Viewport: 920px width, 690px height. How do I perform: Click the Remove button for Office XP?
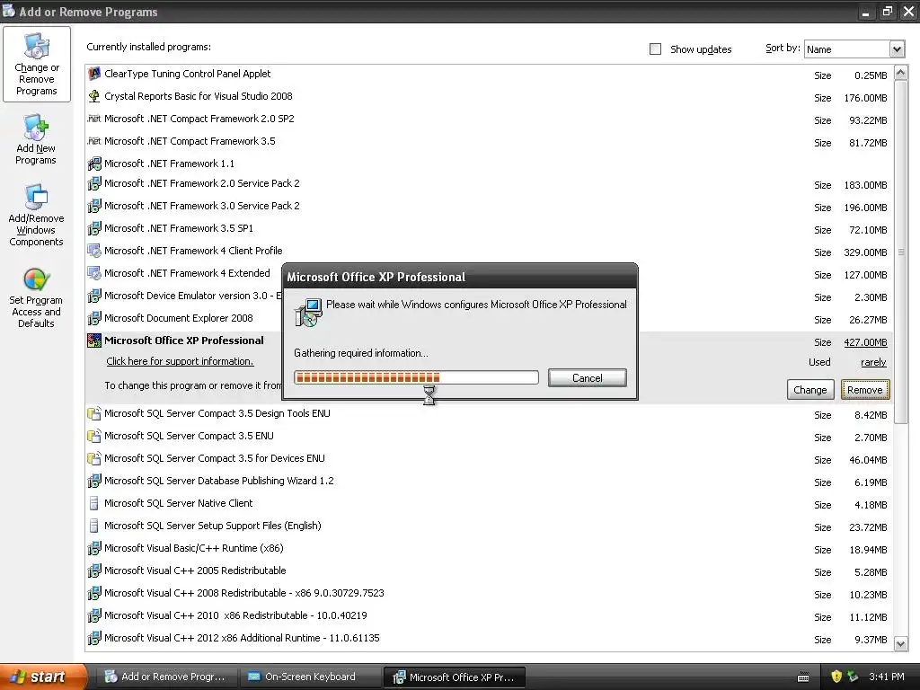(x=865, y=390)
